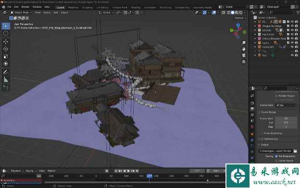Click the Play animation button
The width and height of the screenshot is (300, 188).
pyautogui.click(x=128, y=171)
